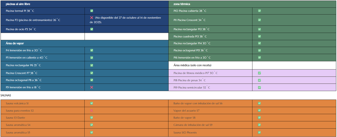Image resolution: width=337 pixels, height=137 pixels.
Task: Click 'Piscina de fitness médico P17 30 °C'
Action: (196, 73)
